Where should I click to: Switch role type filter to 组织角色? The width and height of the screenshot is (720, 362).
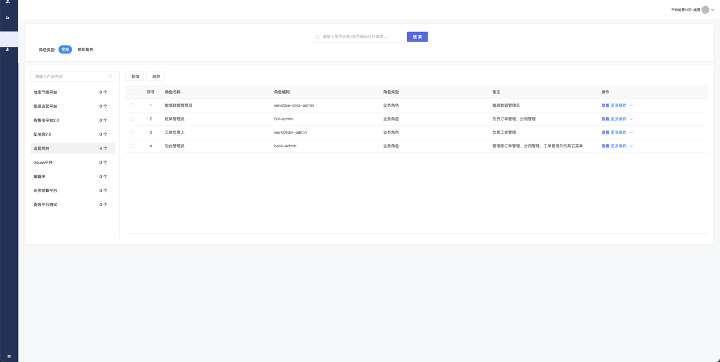tap(85, 49)
